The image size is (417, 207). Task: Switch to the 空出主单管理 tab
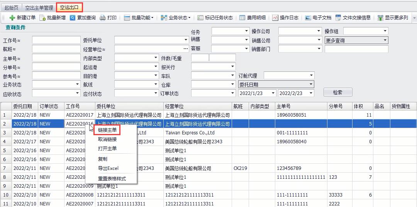coord(39,7)
